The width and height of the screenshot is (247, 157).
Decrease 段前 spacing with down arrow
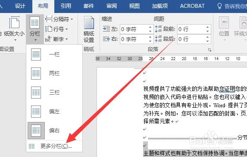pos(208,32)
